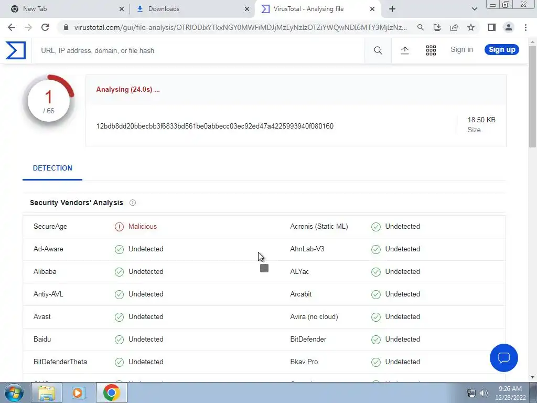Open a new tab with plus button
The image size is (537, 403).
point(392,9)
